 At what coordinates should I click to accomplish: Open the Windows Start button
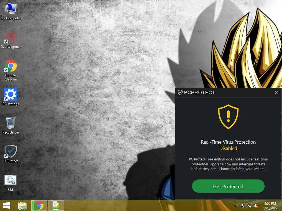7,206
